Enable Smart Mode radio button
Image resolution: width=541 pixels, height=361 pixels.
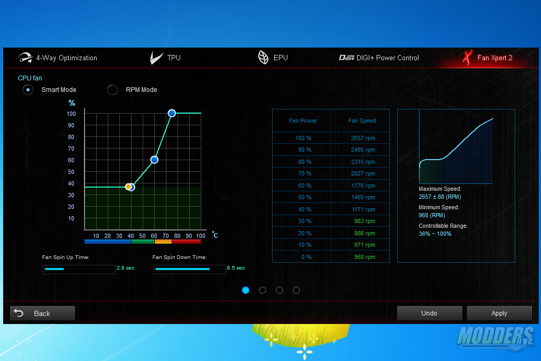(28, 90)
